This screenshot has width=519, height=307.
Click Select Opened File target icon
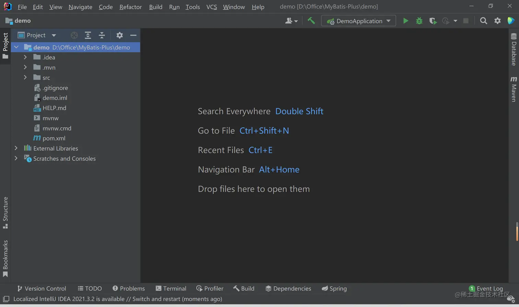(74, 35)
